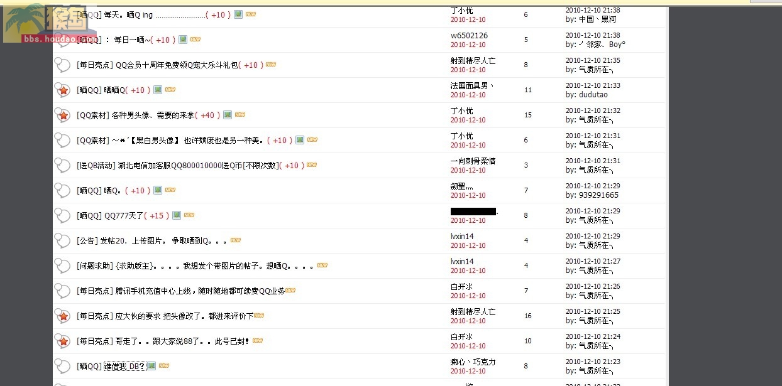Open the thread "～*´【黑白男头像】 也许颓废也是另一种美。"
782x386 pixels.
[x=188, y=140]
